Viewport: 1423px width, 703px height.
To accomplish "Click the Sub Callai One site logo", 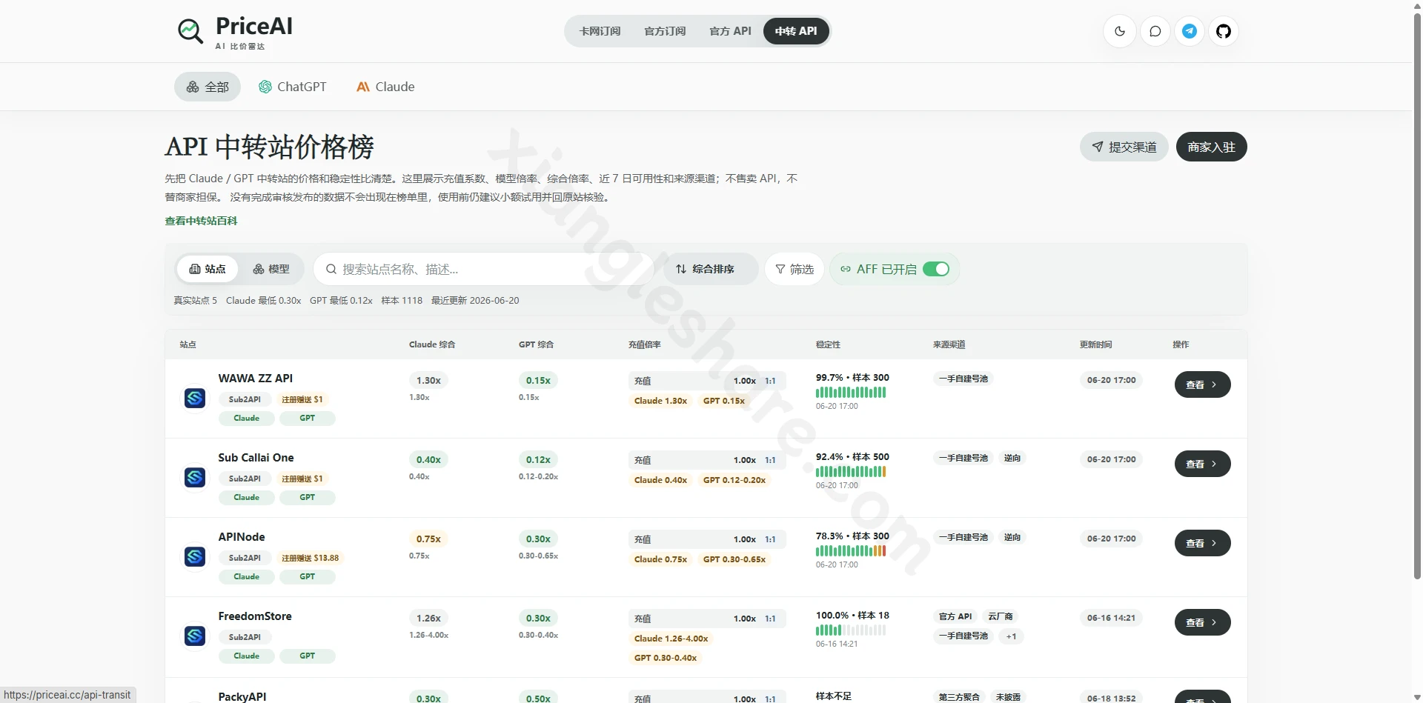I will coord(195,477).
